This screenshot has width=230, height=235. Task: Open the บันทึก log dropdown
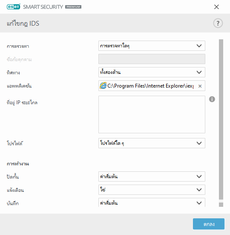pos(152,203)
